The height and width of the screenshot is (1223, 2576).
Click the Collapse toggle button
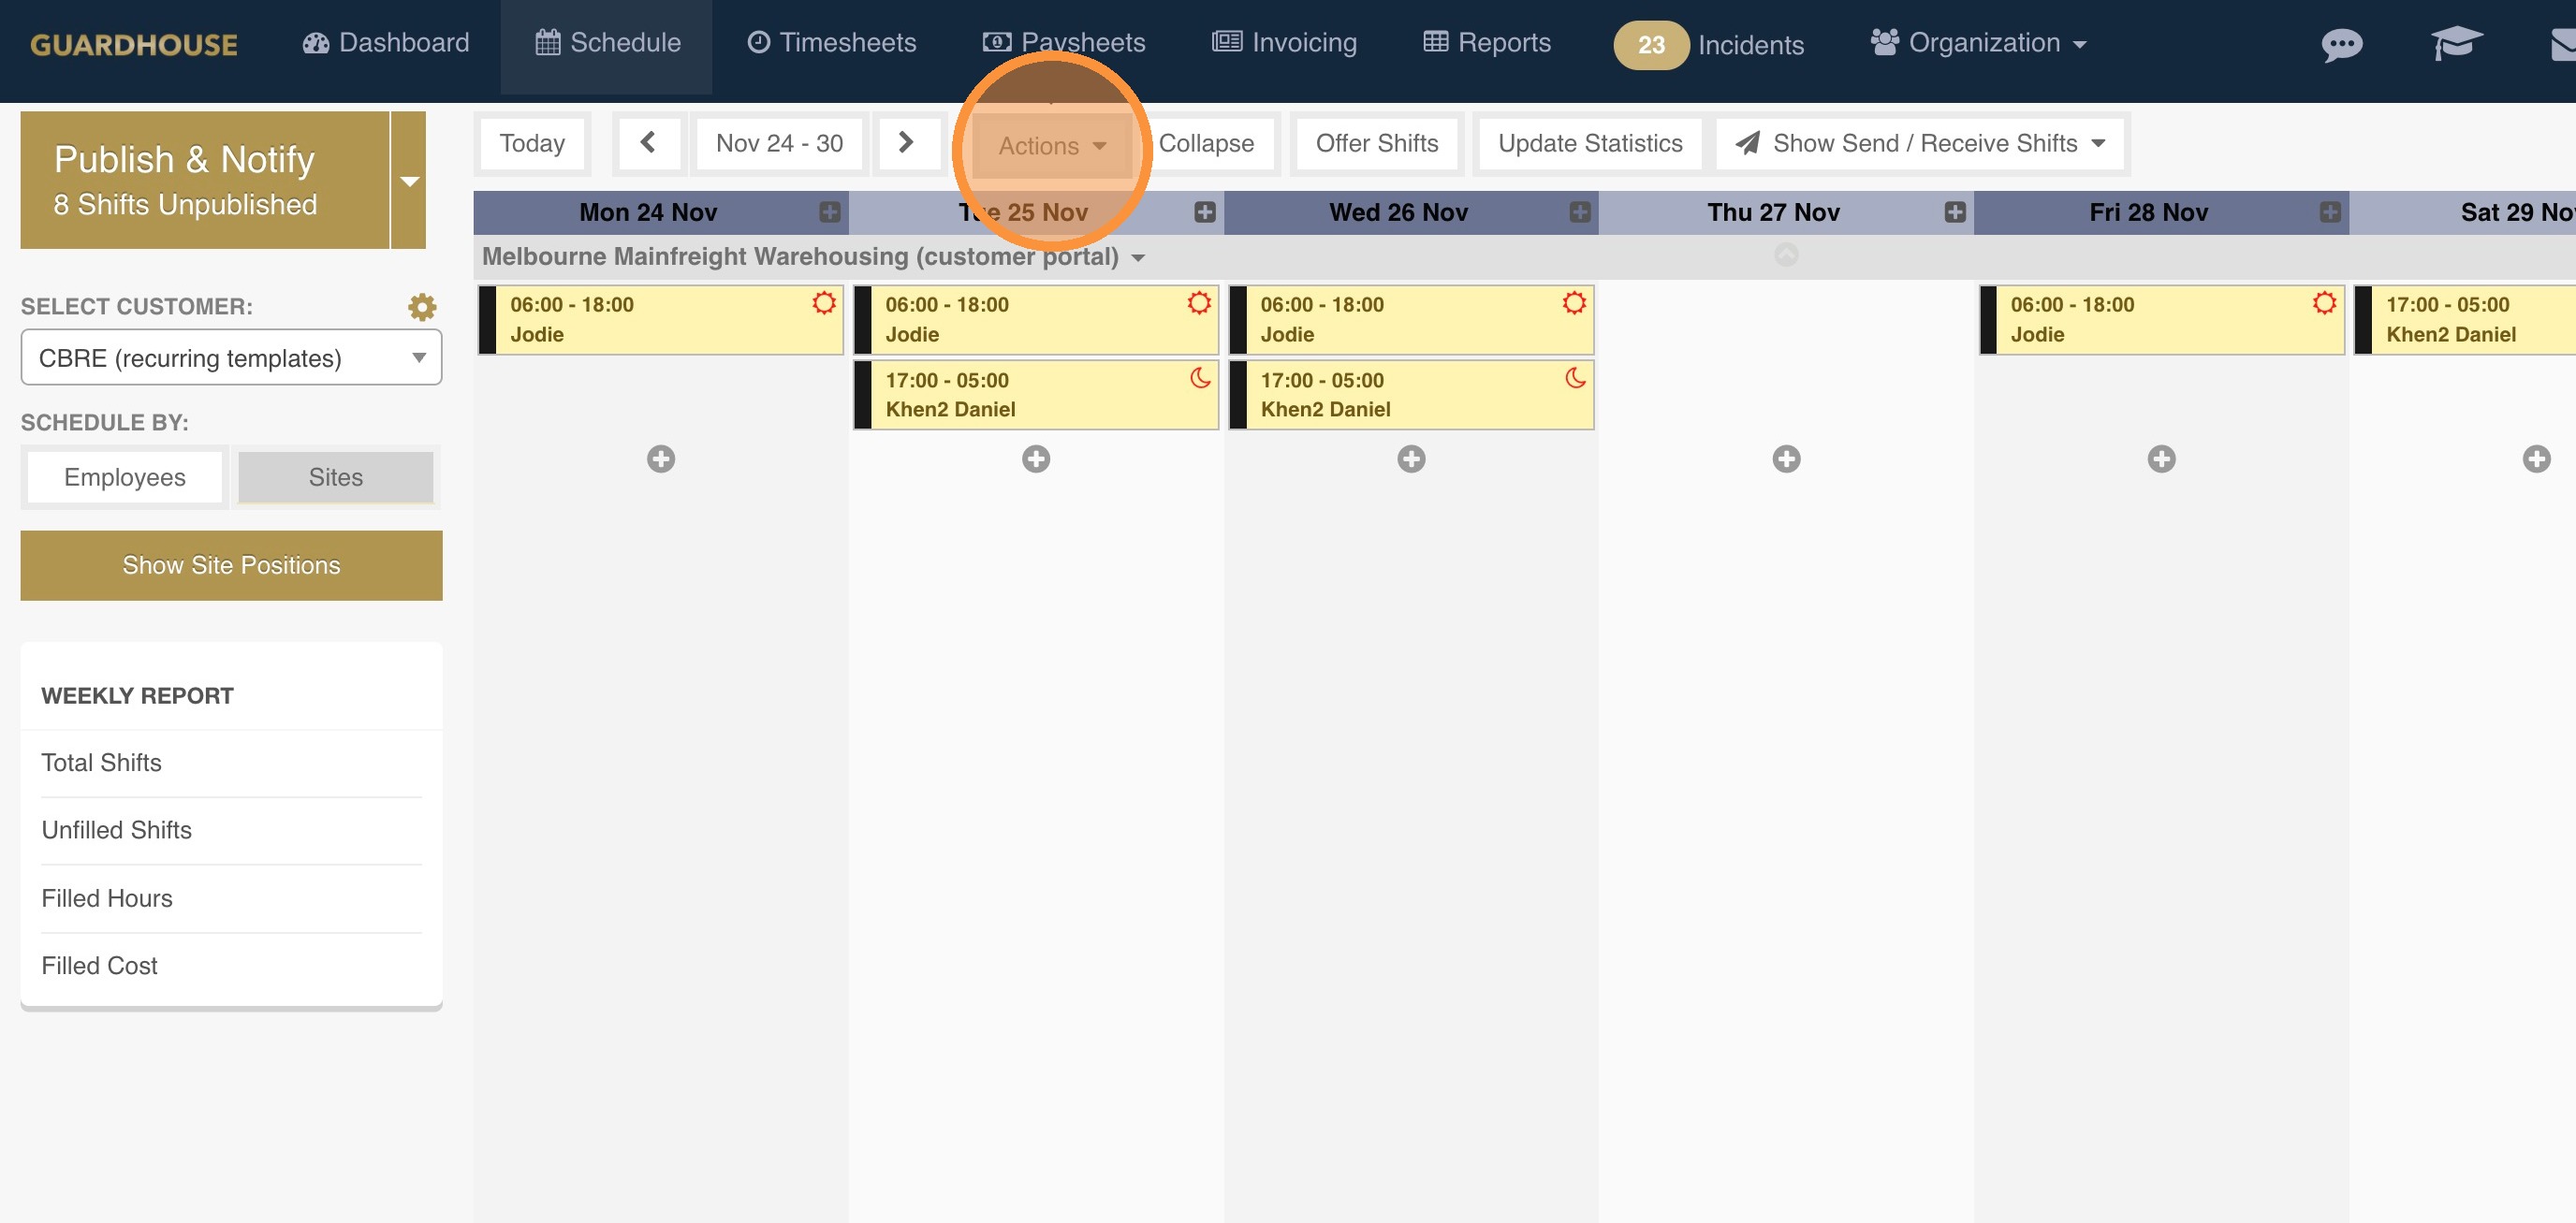1206,143
